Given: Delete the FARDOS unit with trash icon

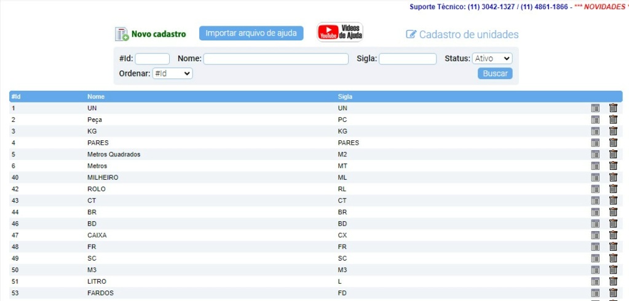Looking at the screenshot, I should [x=613, y=293].
